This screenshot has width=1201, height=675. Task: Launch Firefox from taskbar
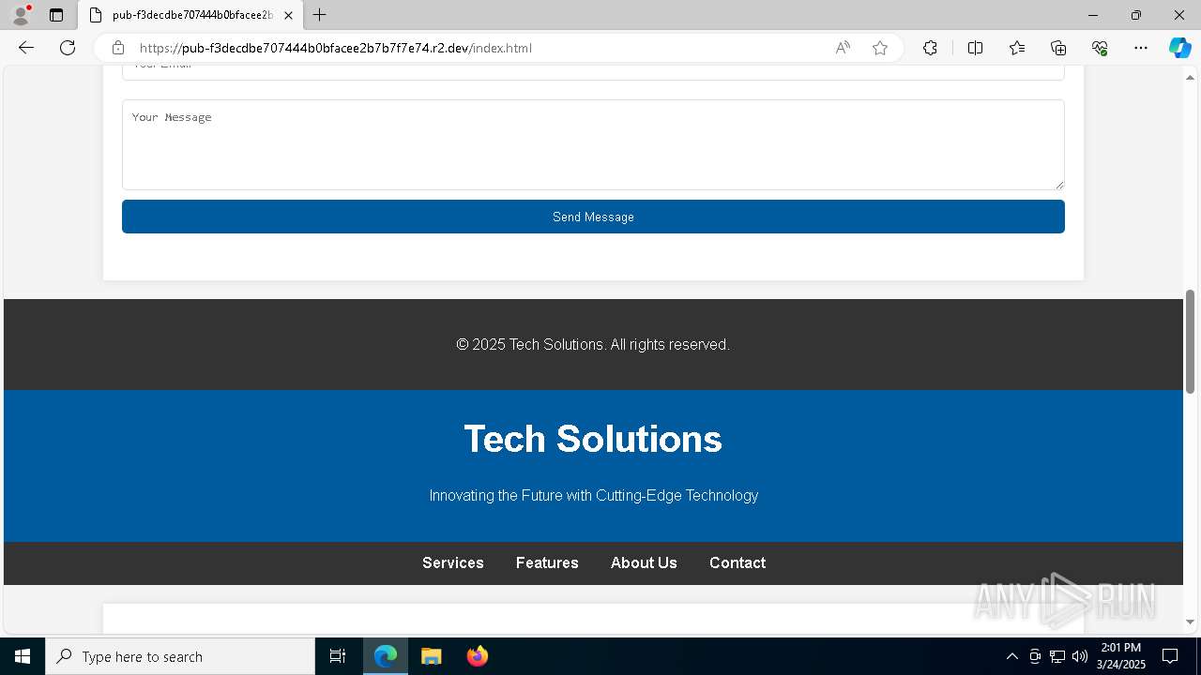pyautogui.click(x=477, y=656)
